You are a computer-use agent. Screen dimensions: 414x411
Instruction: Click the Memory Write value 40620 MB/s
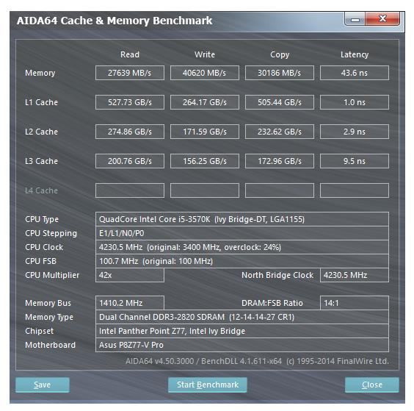coord(205,73)
